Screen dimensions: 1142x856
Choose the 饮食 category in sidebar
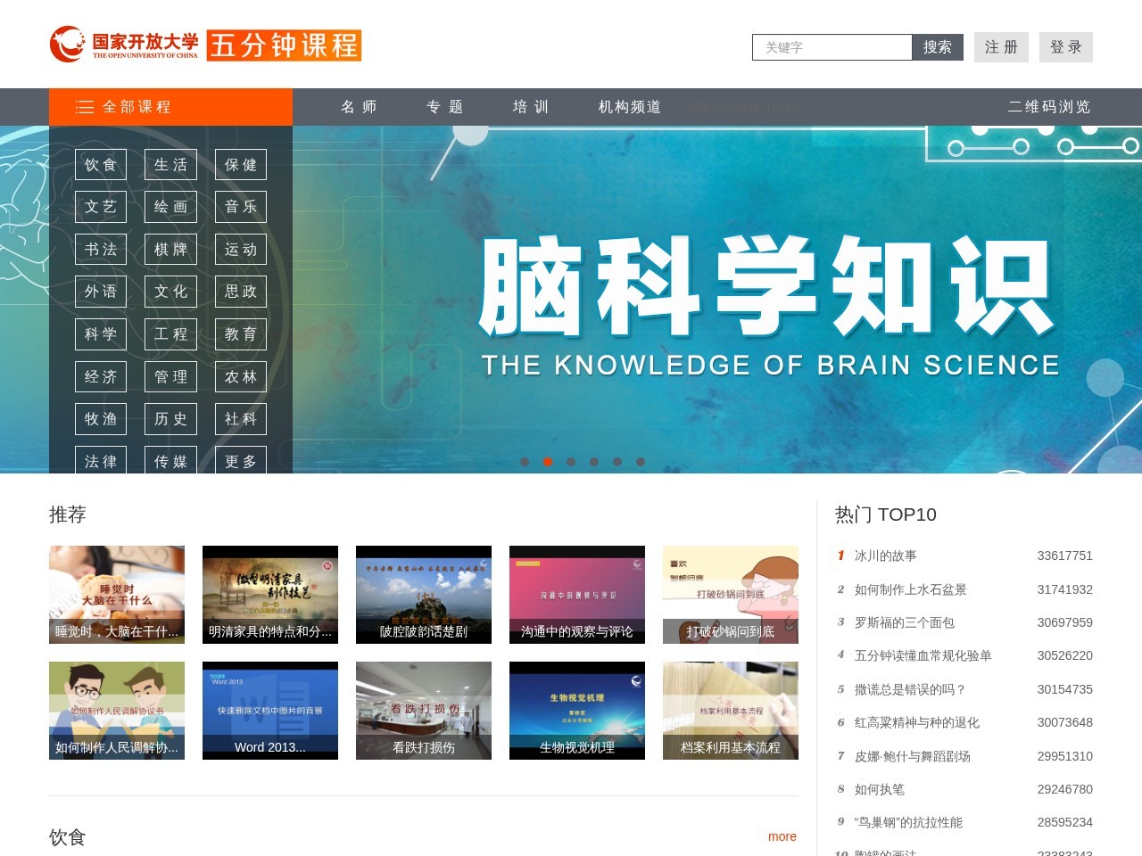point(101,165)
